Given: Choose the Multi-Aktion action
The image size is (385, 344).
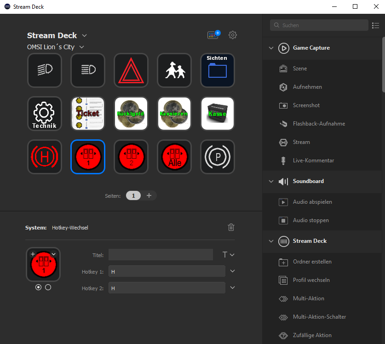Looking at the screenshot, I should pos(308,298).
